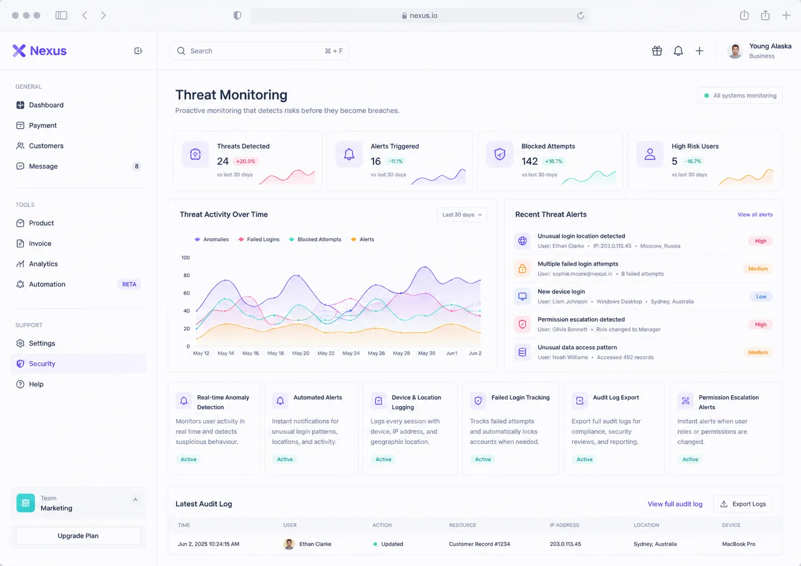The width and height of the screenshot is (801, 566).
Task: Toggle the Blocked Attempts legend item
Action: 315,240
